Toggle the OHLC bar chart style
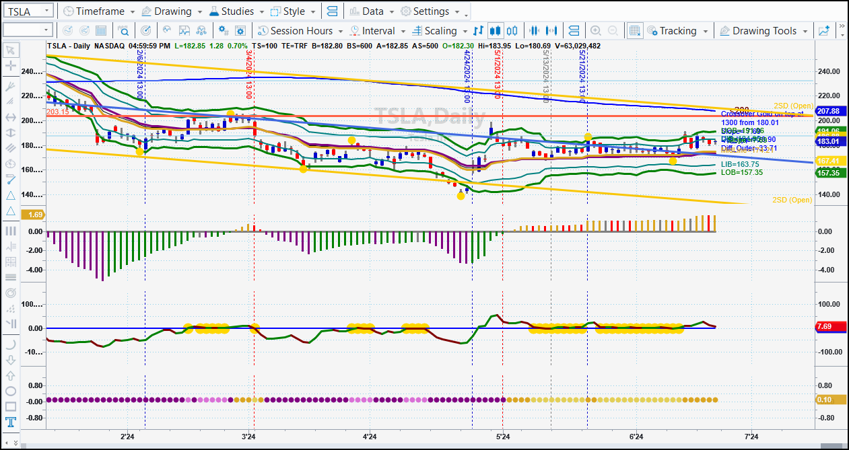849x450 pixels. coord(478,31)
